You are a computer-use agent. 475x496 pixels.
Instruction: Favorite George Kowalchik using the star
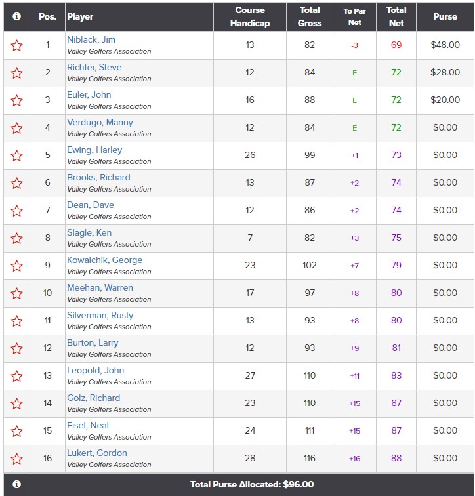coord(16,266)
